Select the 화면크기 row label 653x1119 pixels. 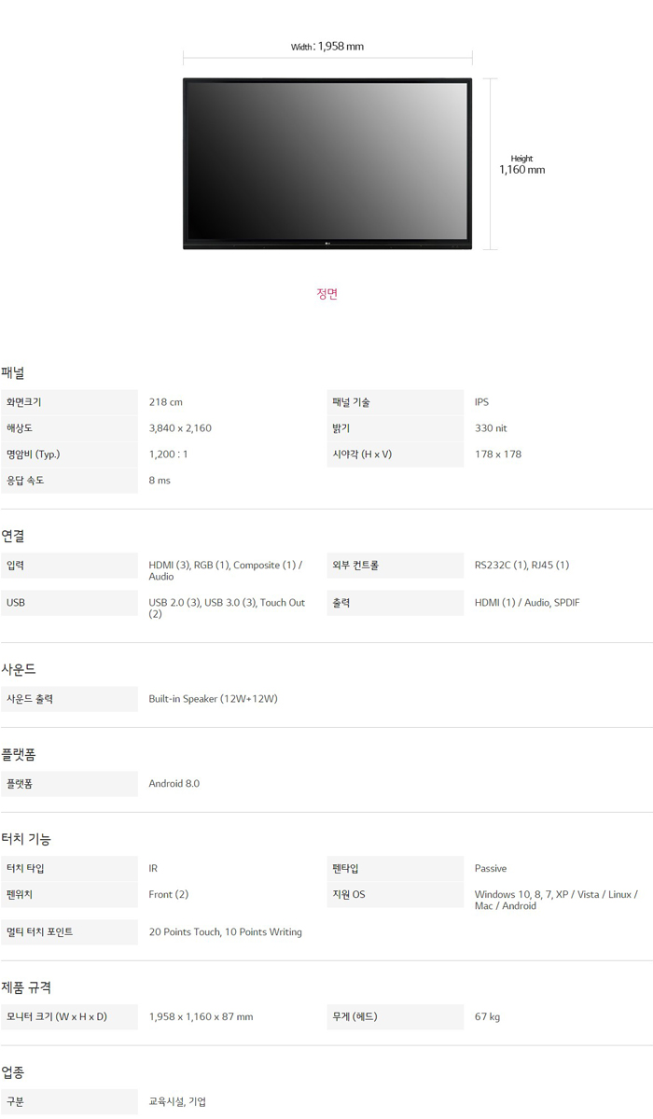pos(24,402)
